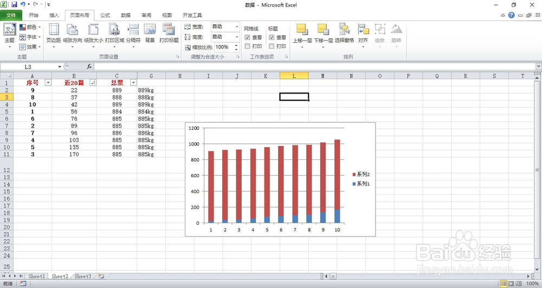Click the 组合 group objects button

coord(379,36)
